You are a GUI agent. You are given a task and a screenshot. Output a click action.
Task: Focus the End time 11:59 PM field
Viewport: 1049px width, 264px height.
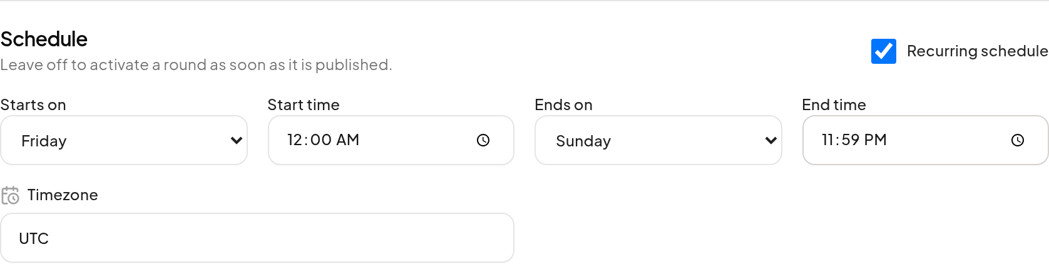925,140
